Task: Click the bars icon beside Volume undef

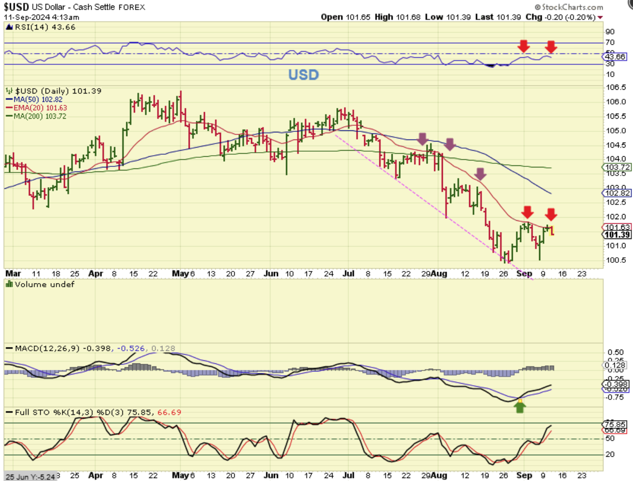Action: (x=9, y=285)
